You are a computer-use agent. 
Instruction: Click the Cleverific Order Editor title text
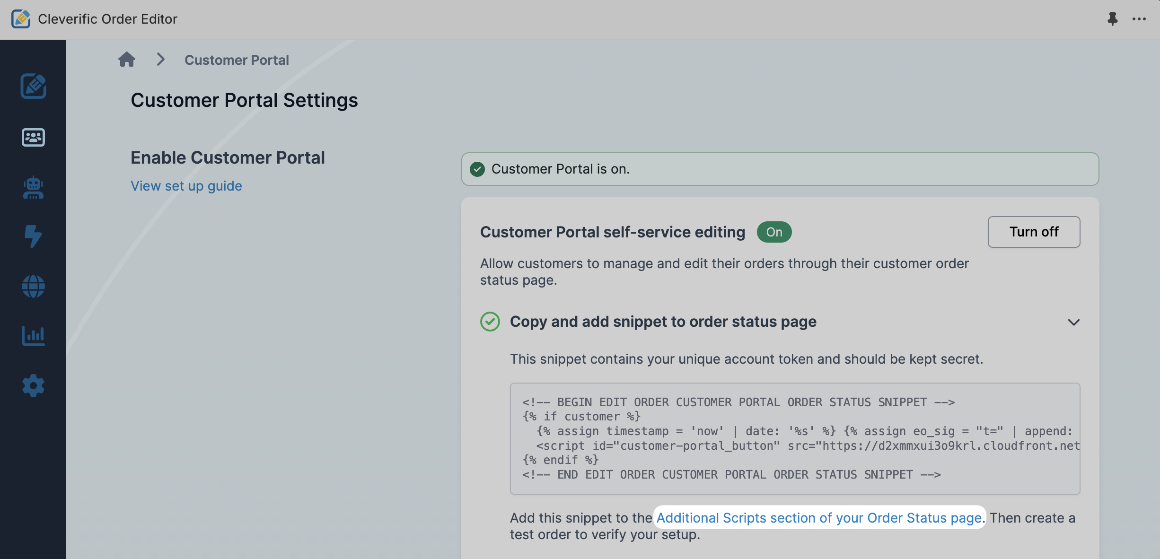[x=107, y=19]
